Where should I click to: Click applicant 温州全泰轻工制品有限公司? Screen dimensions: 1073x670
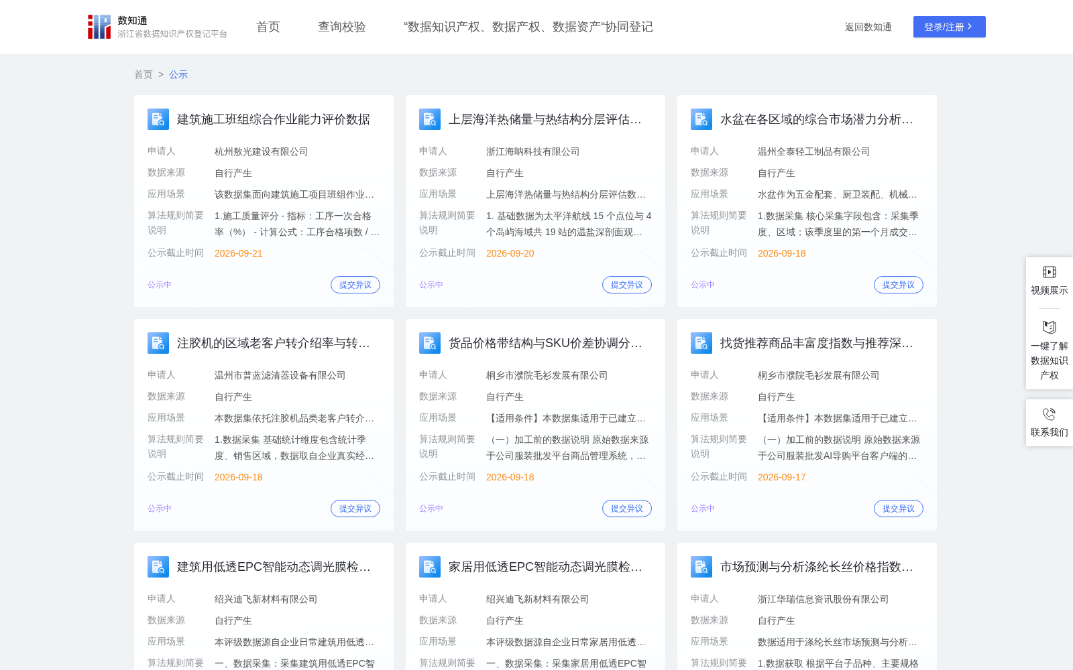tap(814, 152)
